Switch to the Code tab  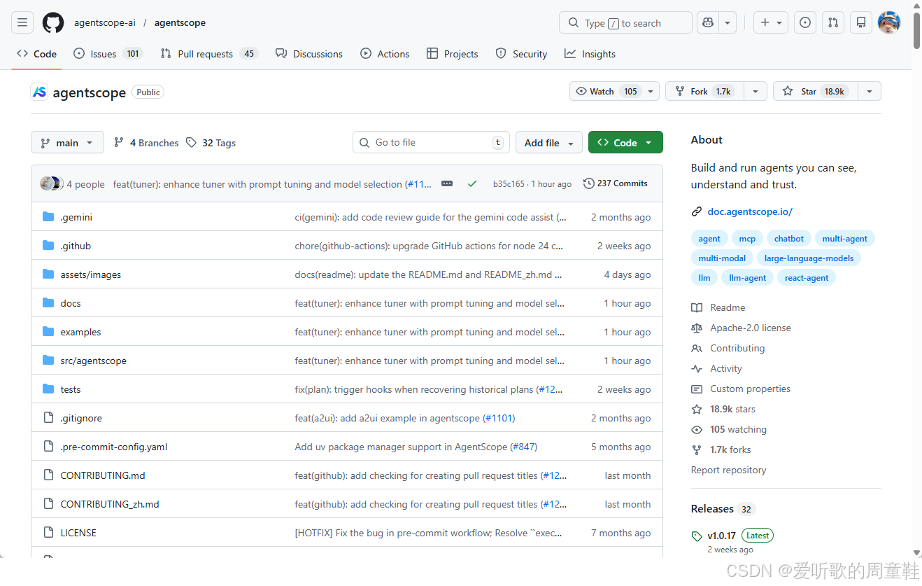click(x=37, y=54)
